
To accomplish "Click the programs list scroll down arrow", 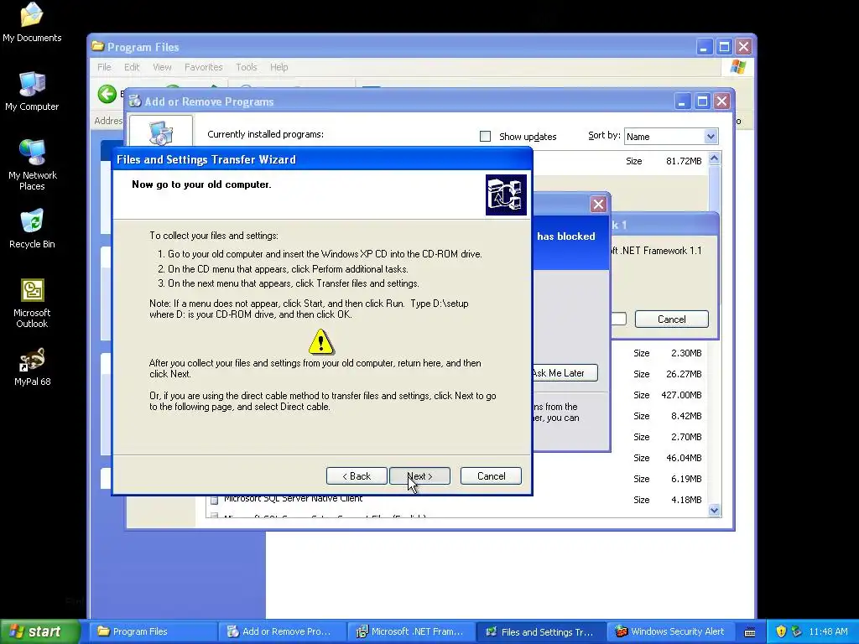I will coord(714,511).
